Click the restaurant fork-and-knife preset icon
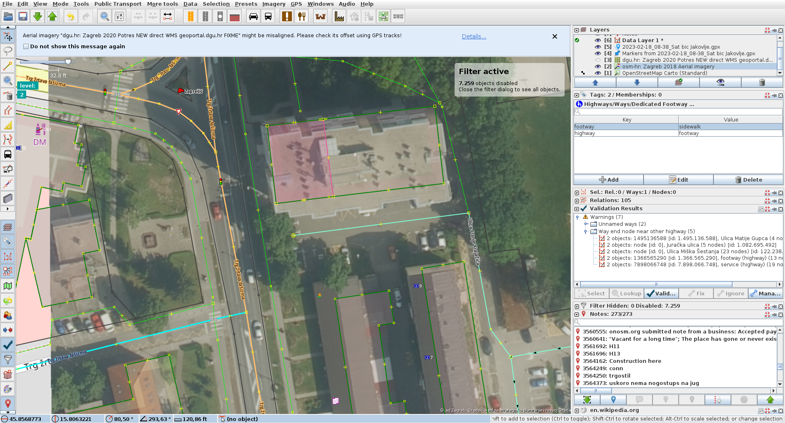 point(302,17)
